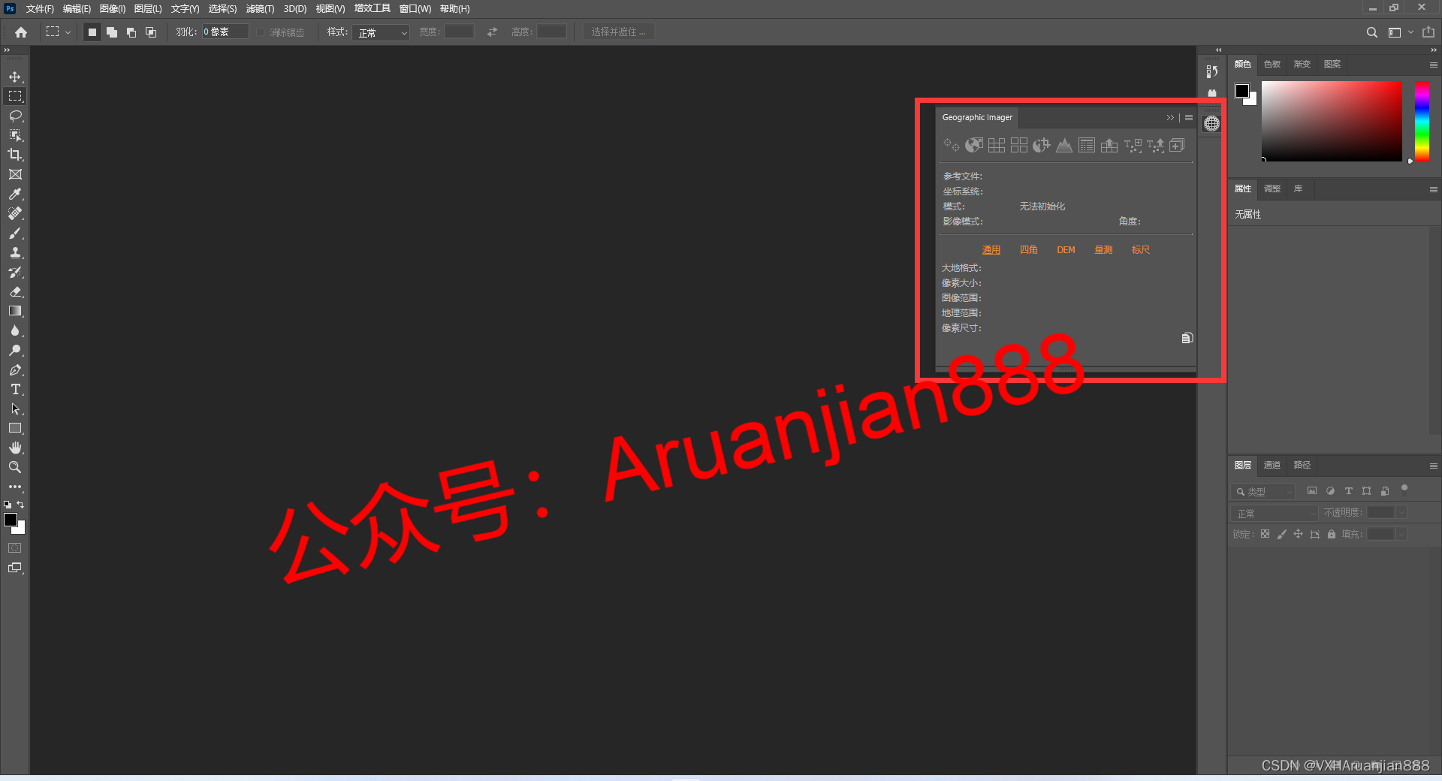
Task: Select the Blur tool
Action: tap(15, 330)
